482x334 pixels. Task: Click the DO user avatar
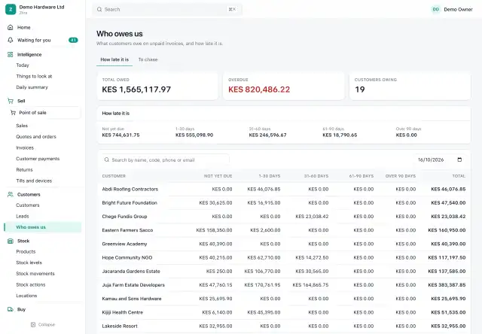(x=435, y=9)
